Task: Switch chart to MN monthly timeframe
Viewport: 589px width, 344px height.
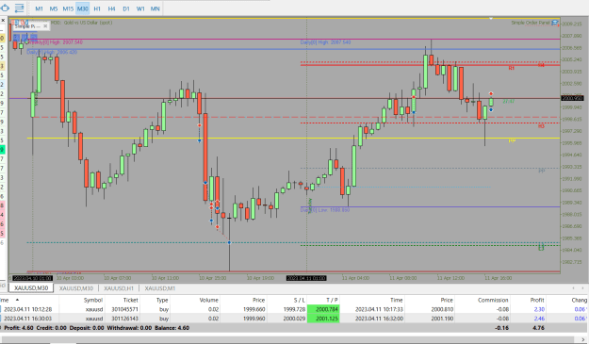Action: tap(155, 8)
